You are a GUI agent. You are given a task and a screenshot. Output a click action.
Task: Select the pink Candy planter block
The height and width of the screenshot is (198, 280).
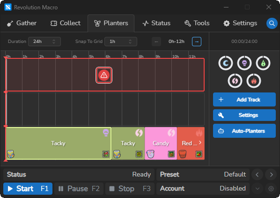click(x=161, y=143)
